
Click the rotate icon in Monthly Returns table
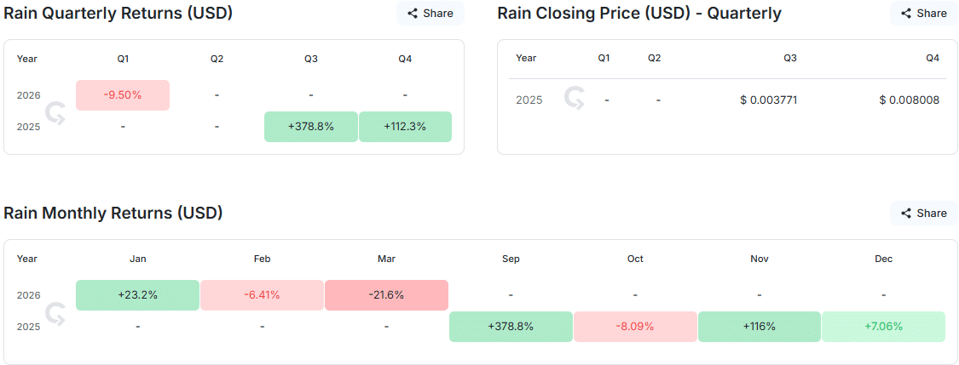point(56,311)
